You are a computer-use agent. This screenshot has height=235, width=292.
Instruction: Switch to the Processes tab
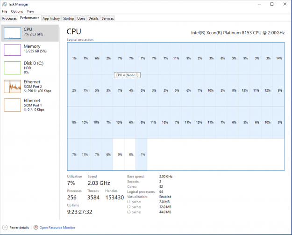coord(9,18)
